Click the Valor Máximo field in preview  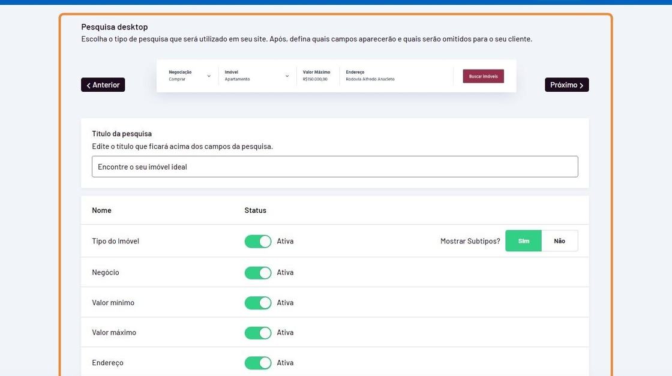click(x=317, y=76)
